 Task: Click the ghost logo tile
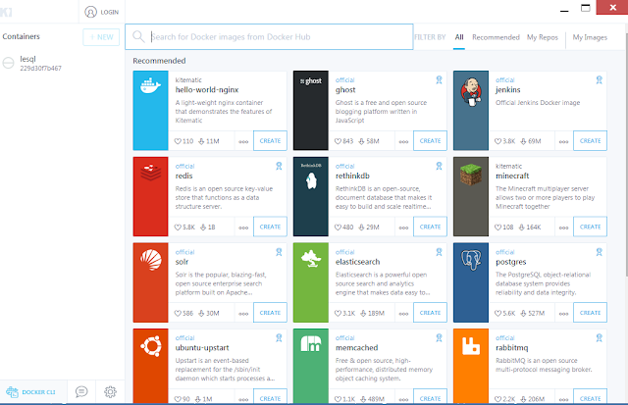(x=311, y=80)
